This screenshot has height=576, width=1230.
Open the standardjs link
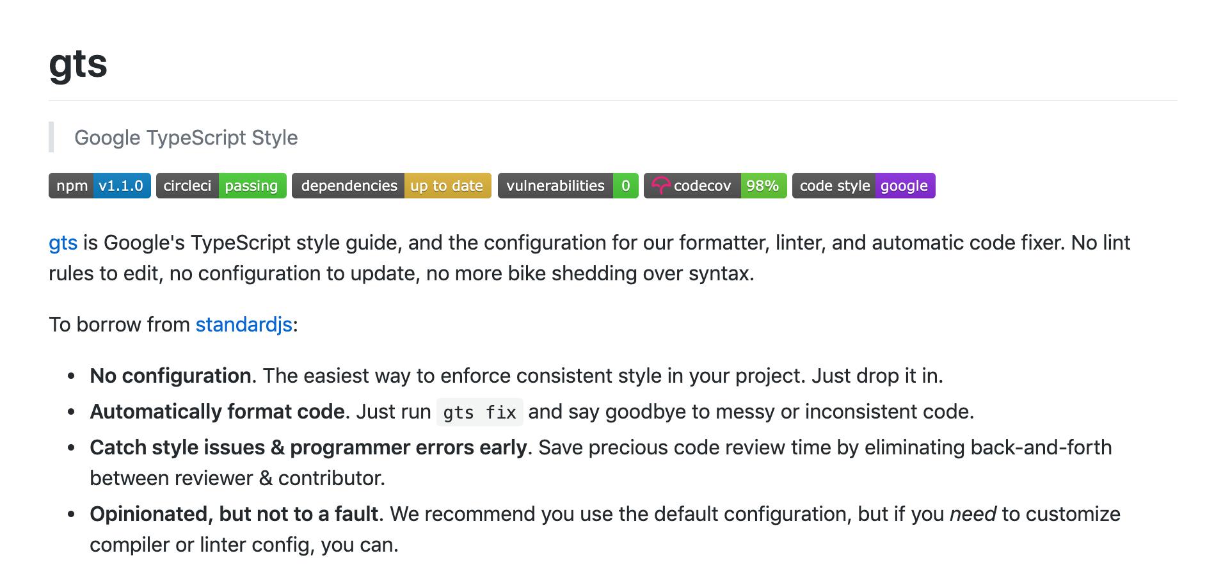tap(244, 324)
